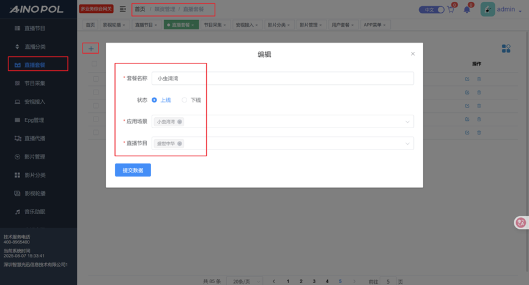Switch to the 节目采集 tab
The height and width of the screenshot is (285, 529).
(x=213, y=25)
